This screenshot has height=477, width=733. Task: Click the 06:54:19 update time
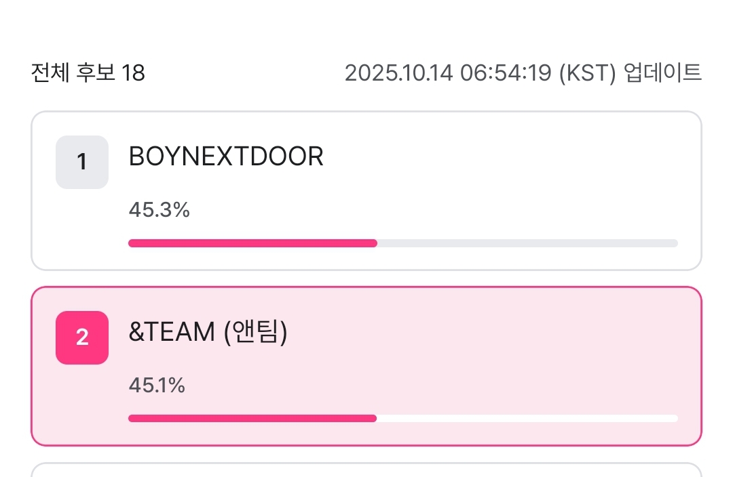506,72
